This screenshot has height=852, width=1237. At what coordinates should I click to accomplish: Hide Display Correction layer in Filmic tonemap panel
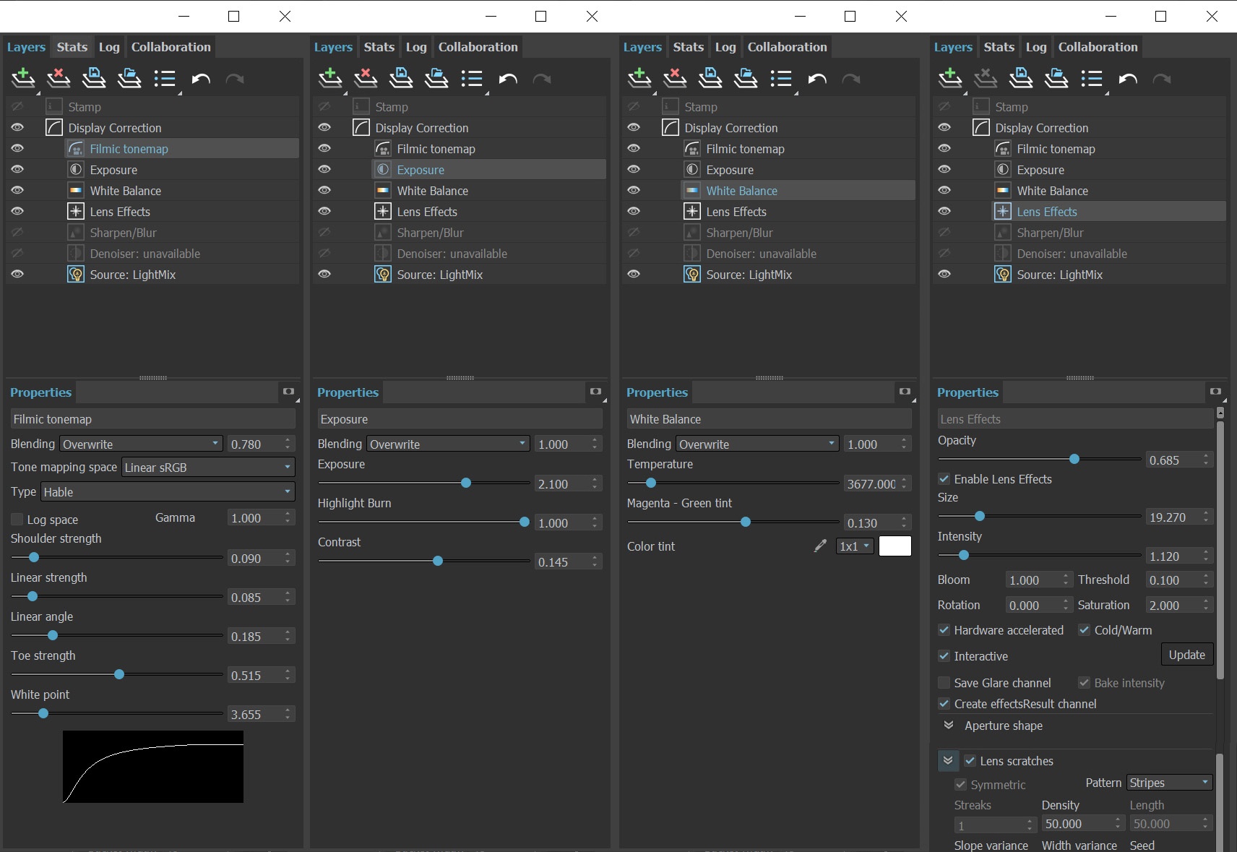tap(17, 127)
